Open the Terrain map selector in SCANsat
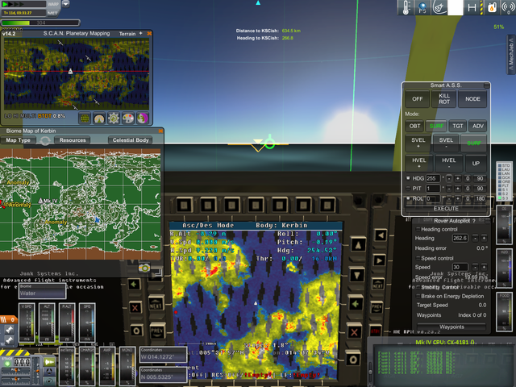 coord(127,34)
